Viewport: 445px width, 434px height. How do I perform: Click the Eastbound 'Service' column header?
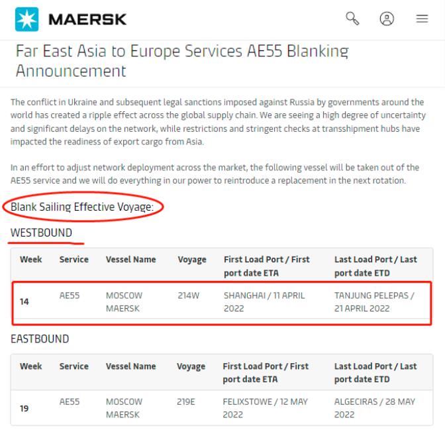(x=74, y=366)
